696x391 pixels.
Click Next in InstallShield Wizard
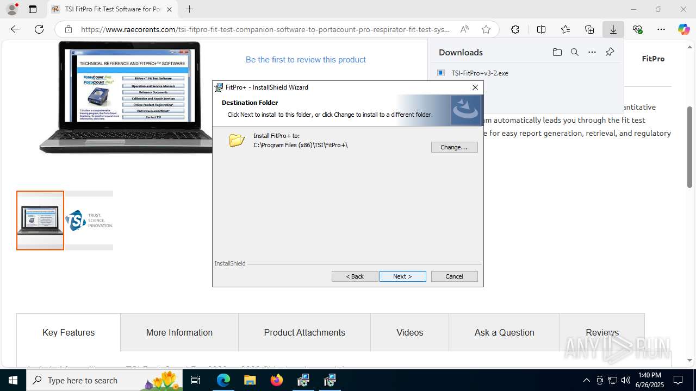(x=402, y=276)
